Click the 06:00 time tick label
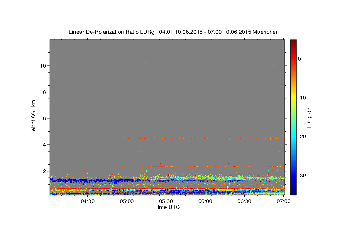Screen dimensions: 352x234 coord(205,201)
